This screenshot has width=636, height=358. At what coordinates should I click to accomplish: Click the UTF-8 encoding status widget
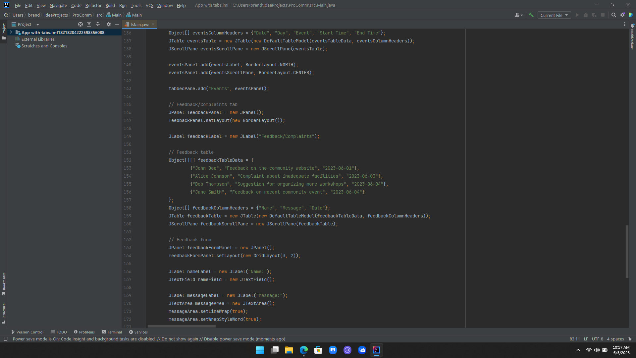597,339
